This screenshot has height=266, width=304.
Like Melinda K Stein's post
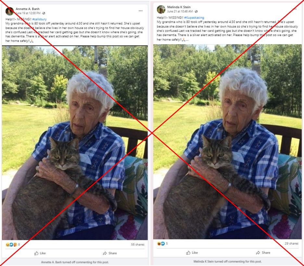tap(192, 253)
